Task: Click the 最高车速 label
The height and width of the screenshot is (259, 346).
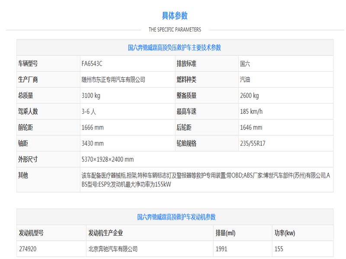Action: pos(186,111)
